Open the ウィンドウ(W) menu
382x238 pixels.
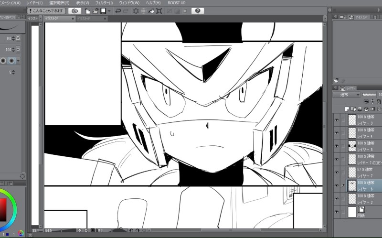pyautogui.click(x=129, y=3)
